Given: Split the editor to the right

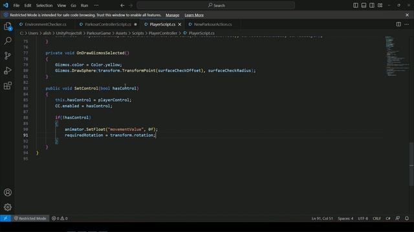Looking at the screenshot, I should (x=398, y=24).
